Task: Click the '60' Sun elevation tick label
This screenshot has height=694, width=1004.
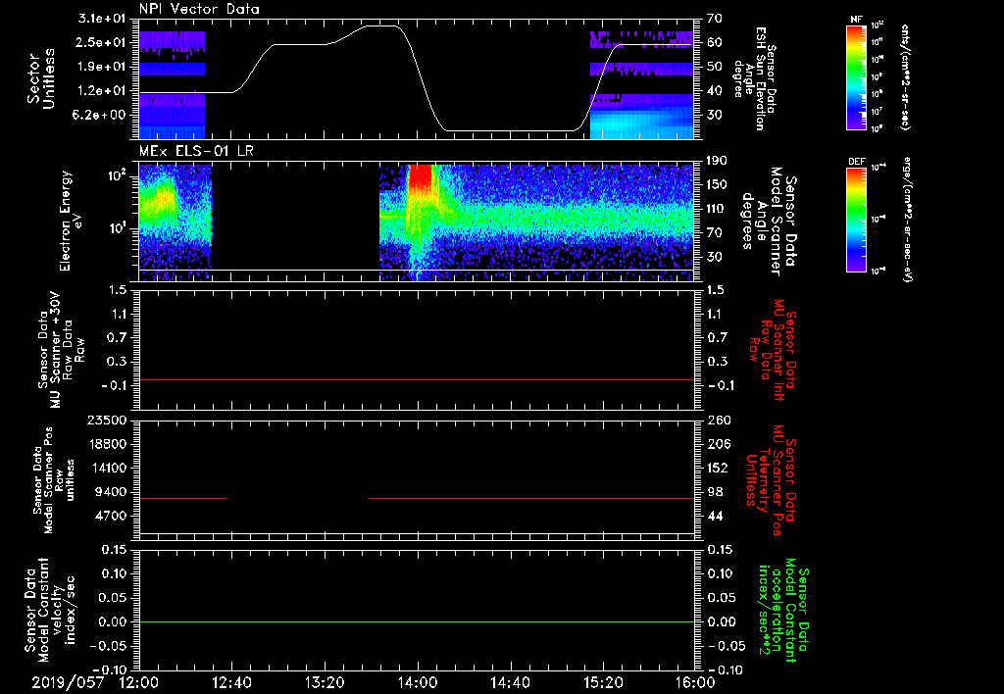Action: pyautogui.click(x=715, y=43)
